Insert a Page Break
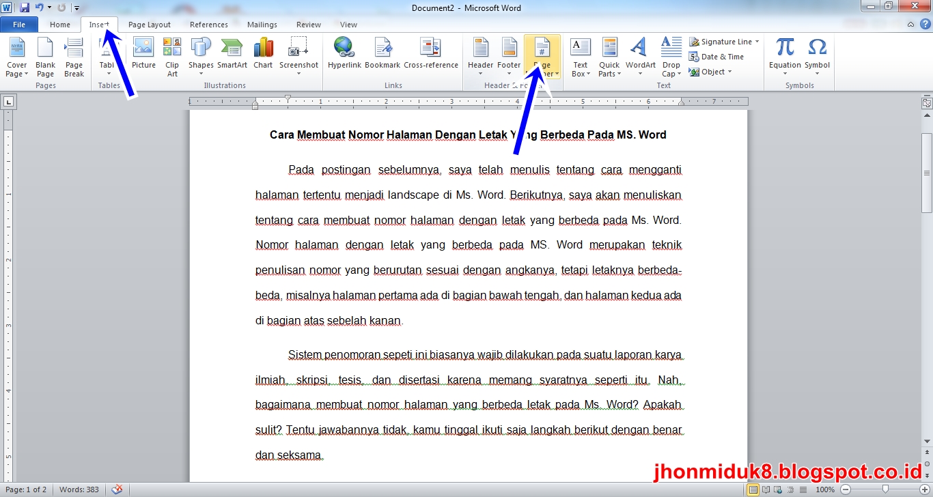Image resolution: width=933 pixels, height=497 pixels. coord(74,57)
